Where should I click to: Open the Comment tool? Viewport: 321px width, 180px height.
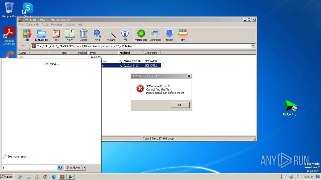(155, 35)
